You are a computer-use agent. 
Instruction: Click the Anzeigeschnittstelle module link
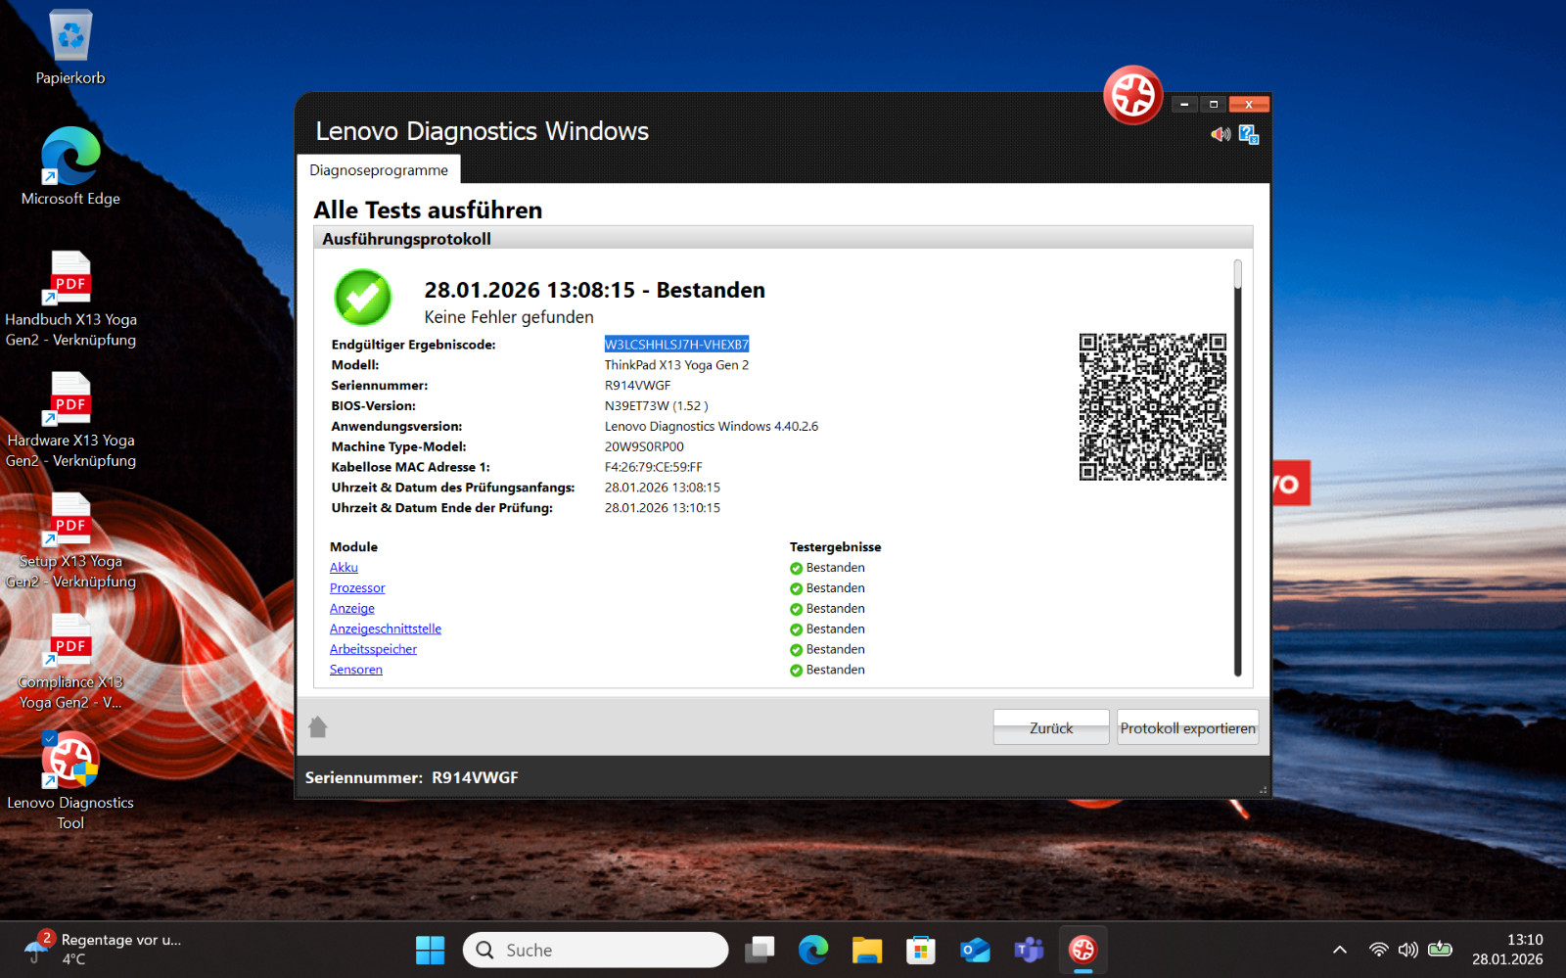point(385,629)
